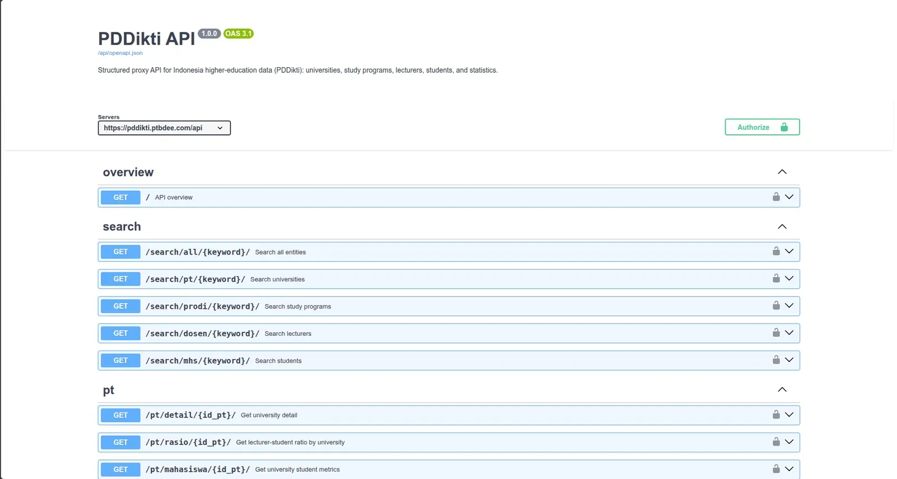Click the lock icon on API overview row
Viewport: 897px width, 479px height.
click(x=776, y=196)
